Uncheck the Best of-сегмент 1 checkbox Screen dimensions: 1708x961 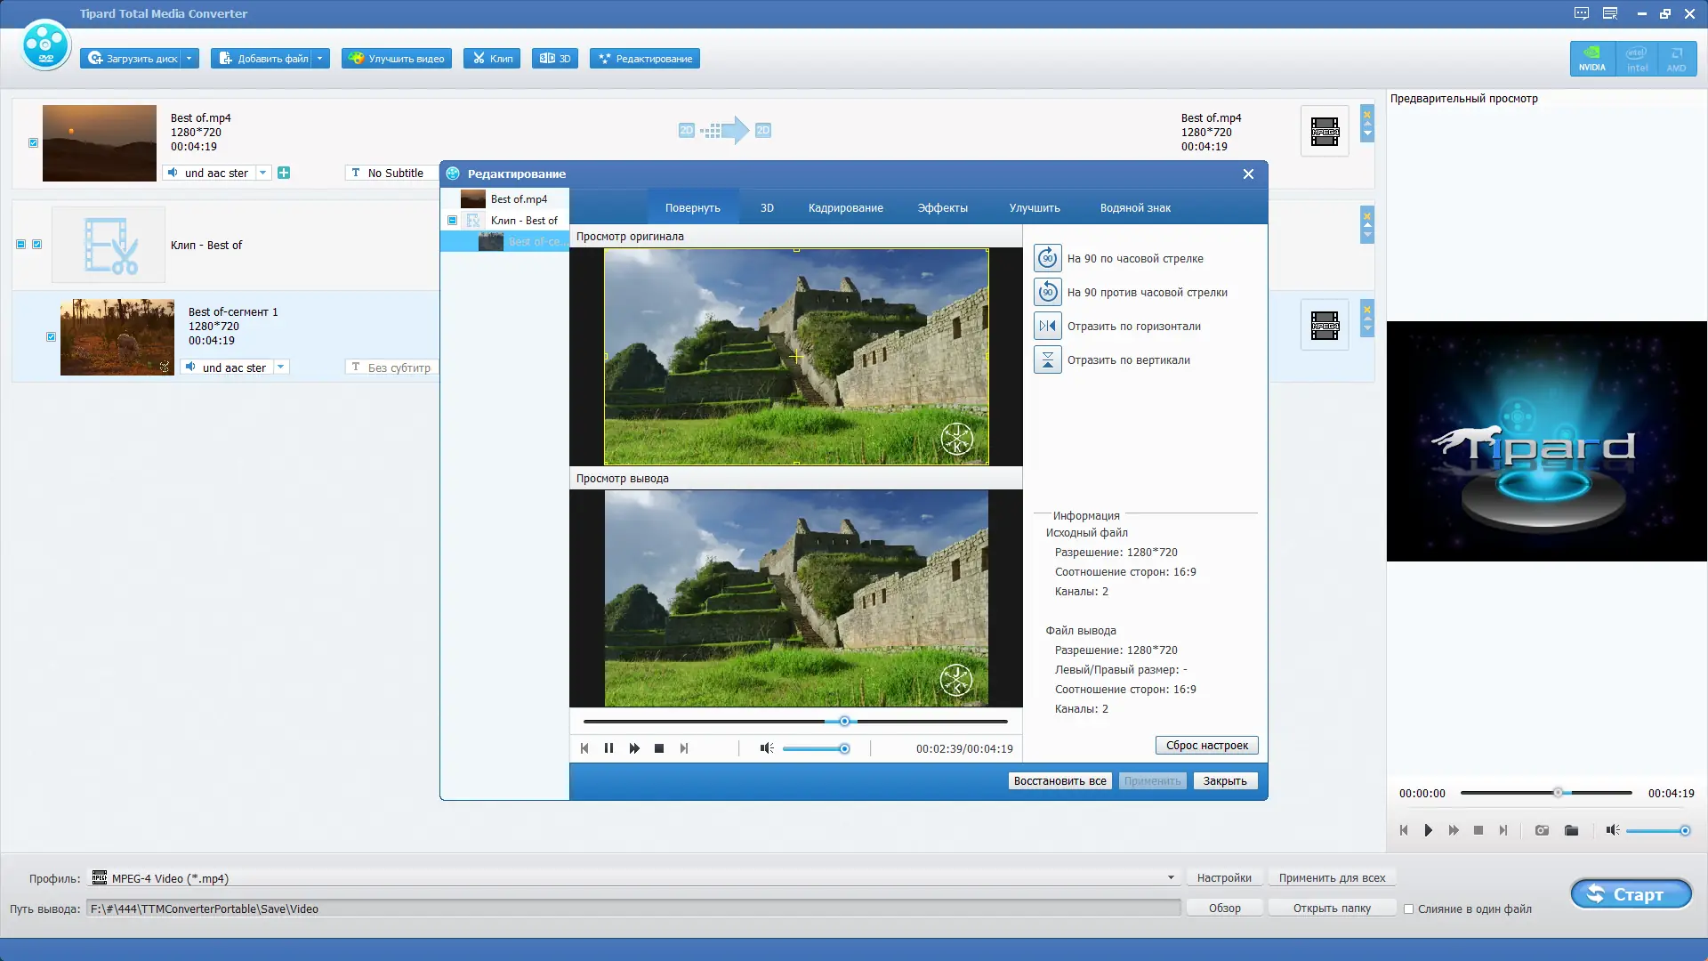coord(52,337)
